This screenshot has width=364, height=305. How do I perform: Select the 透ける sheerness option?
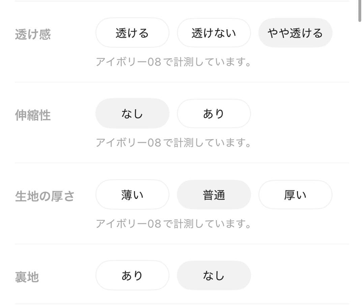click(x=132, y=33)
